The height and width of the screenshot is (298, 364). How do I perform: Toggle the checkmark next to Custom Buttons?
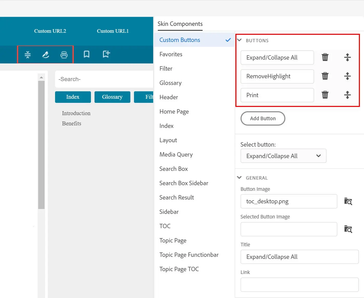[x=227, y=40]
